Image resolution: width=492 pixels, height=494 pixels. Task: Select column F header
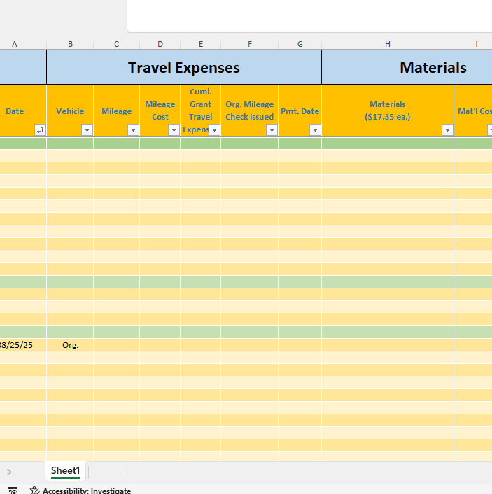coord(250,44)
